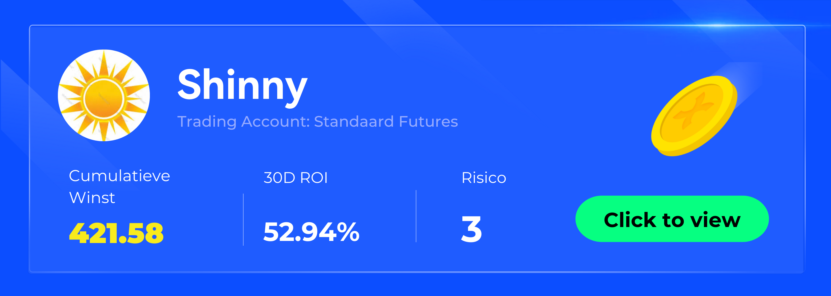This screenshot has width=831, height=296.
Task: Click the "30D ROI" label
Action: (296, 178)
